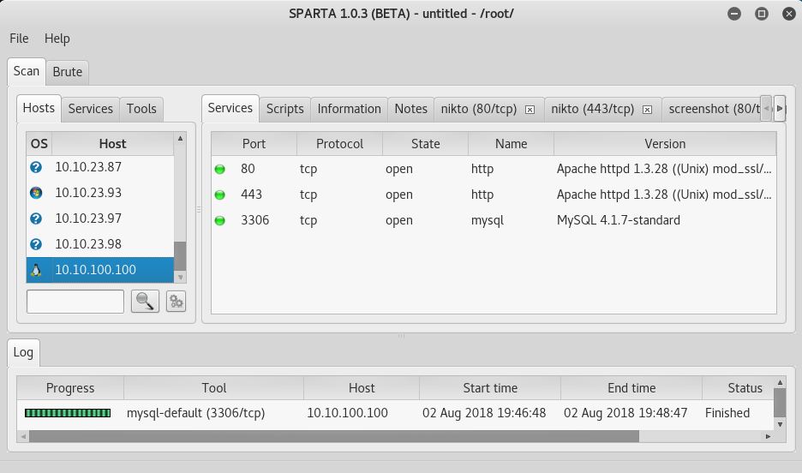
Task: Sort services by Port column header
Action: [x=254, y=144]
